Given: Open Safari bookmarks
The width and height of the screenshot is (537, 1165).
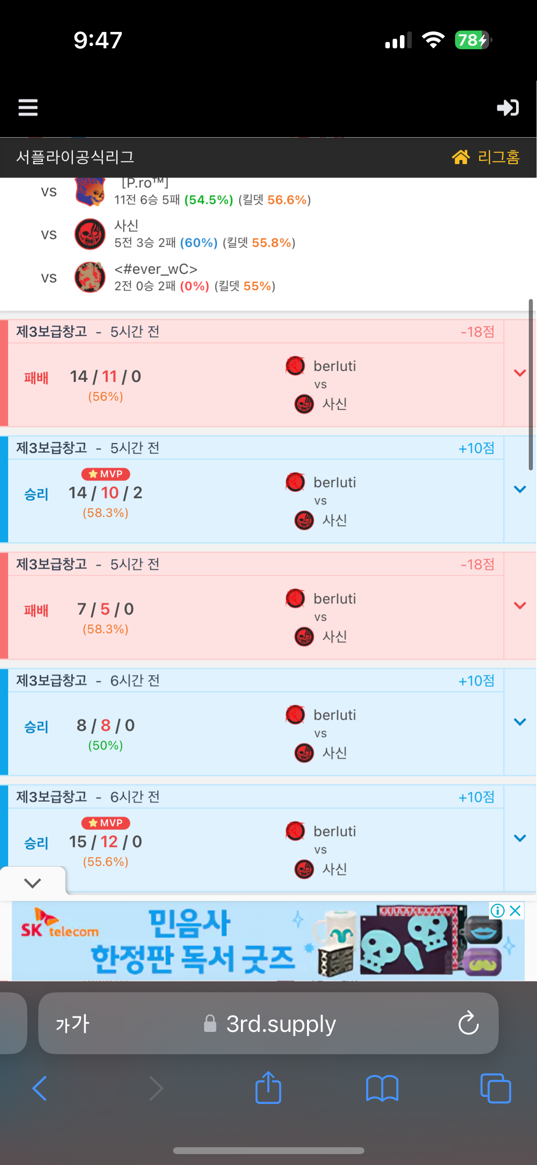Looking at the screenshot, I should (382, 1088).
